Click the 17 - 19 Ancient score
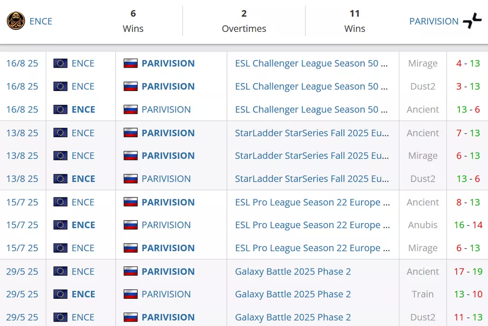Viewport: 488px width, 326px height. (x=468, y=272)
